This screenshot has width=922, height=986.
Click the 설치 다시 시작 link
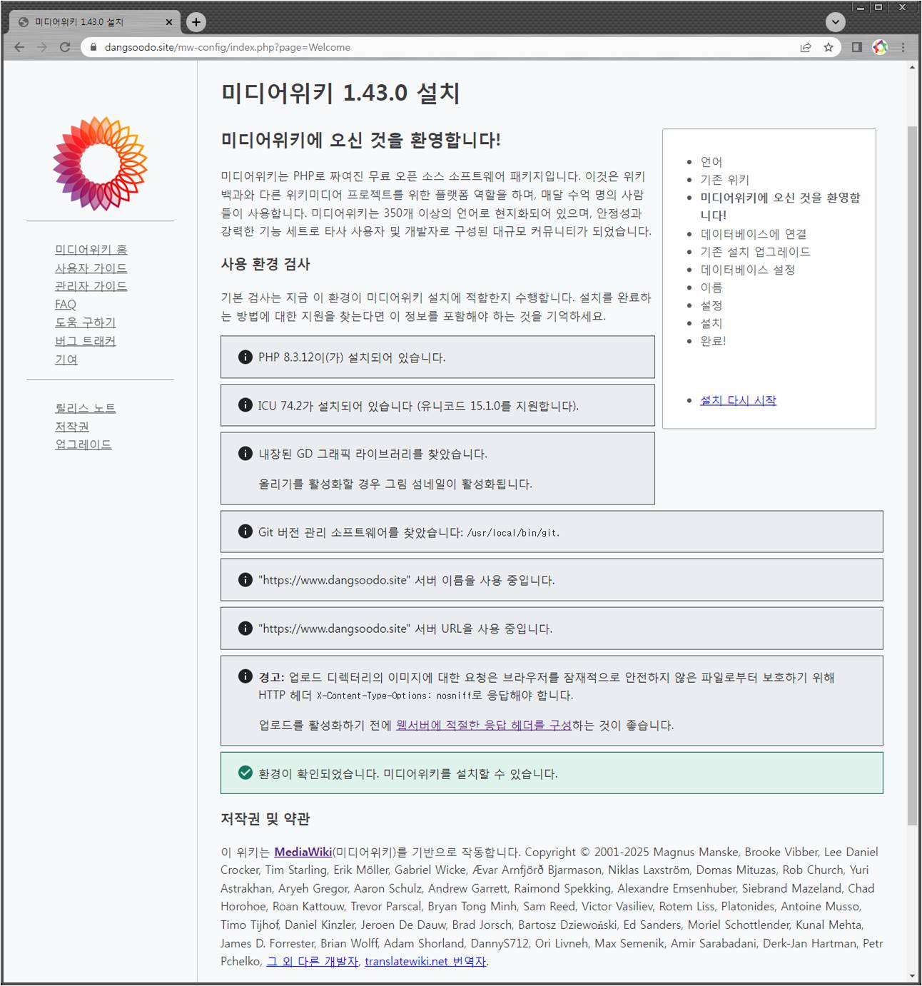click(x=738, y=400)
